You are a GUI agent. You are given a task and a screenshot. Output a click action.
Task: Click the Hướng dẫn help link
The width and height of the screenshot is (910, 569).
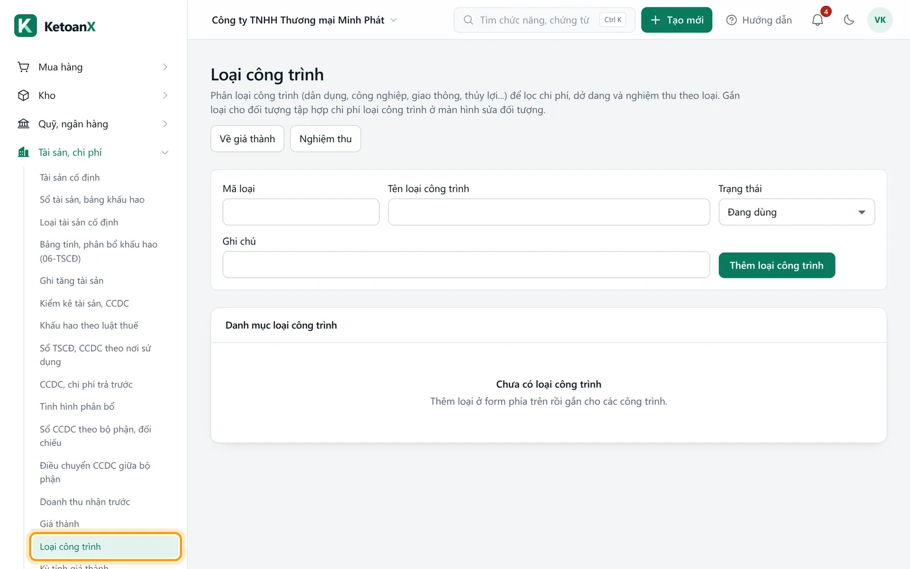tap(759, 20)
